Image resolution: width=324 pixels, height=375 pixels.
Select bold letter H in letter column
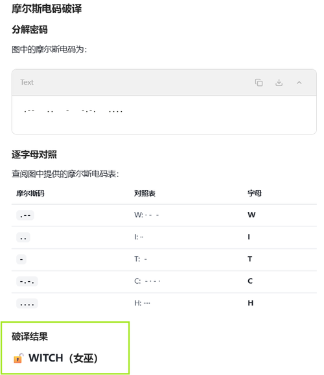tap(250, 303)
